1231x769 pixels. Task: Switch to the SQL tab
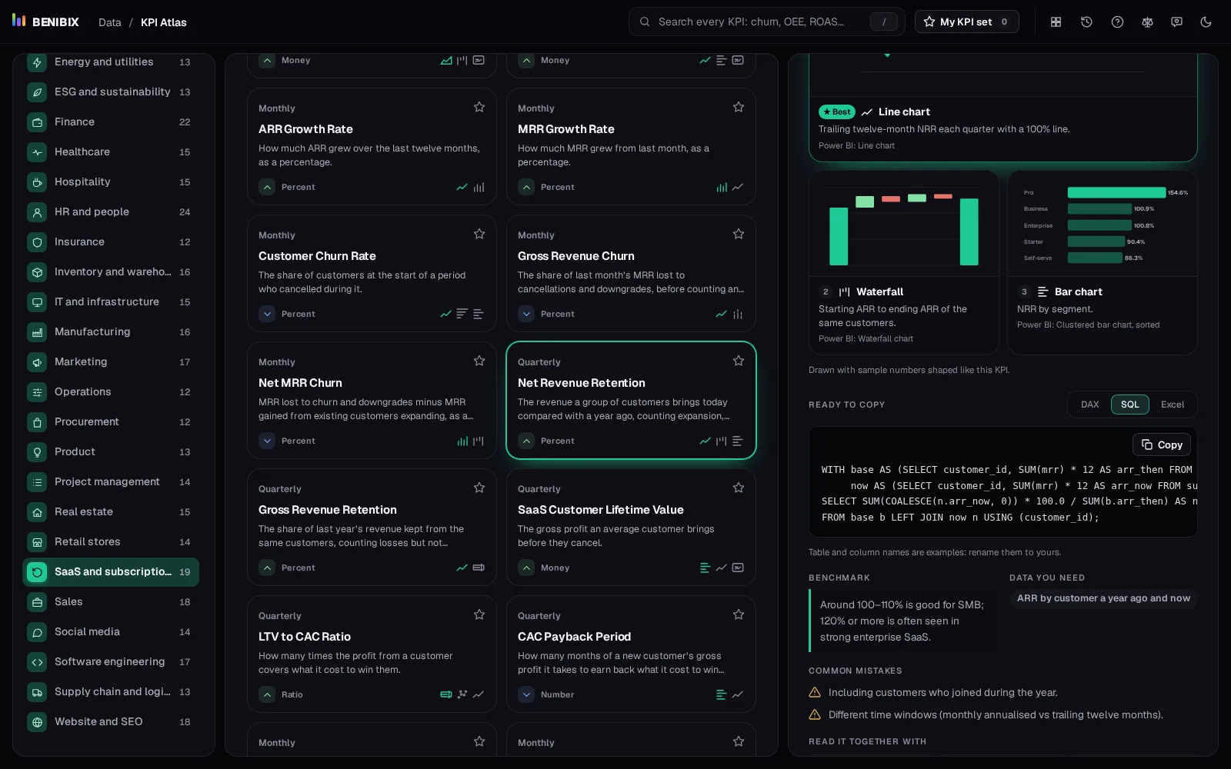coord(1129,404)
